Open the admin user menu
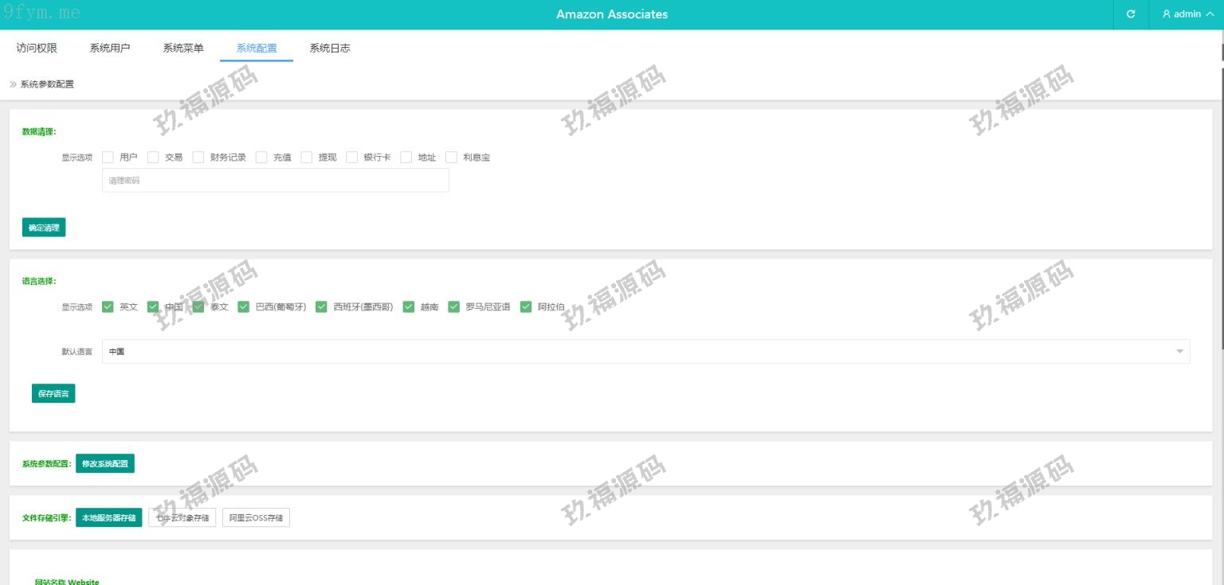1224x585 pixels. click(1187, 14)
